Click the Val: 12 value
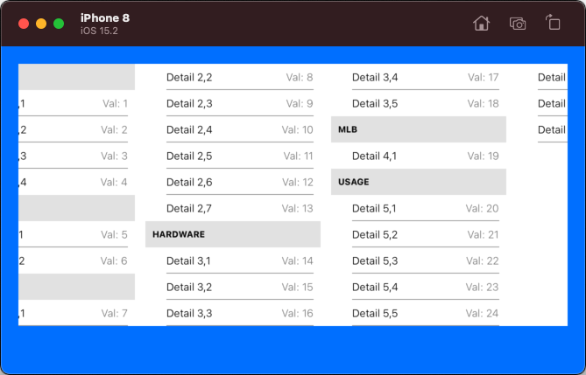The image size is (586, 375). [298, 182]
